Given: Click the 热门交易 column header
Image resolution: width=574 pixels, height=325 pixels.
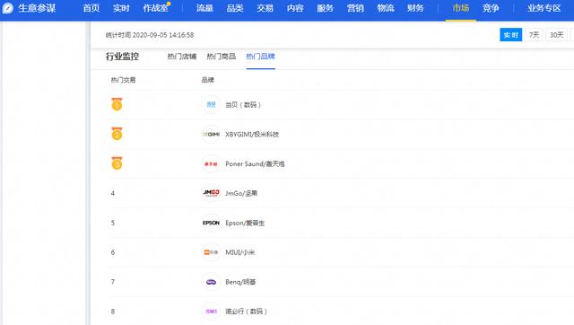Looking at the screenshot, I should click(123, 80).
